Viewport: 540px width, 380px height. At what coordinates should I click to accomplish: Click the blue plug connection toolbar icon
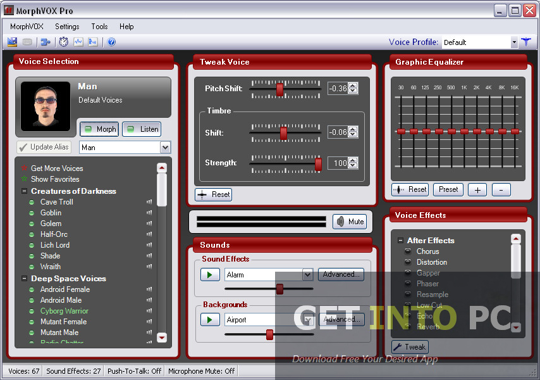point(45,42)
